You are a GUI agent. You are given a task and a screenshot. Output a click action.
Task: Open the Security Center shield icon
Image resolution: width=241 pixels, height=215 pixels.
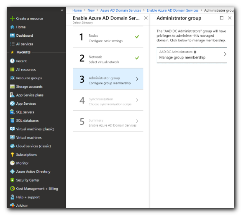pos(12,180)
